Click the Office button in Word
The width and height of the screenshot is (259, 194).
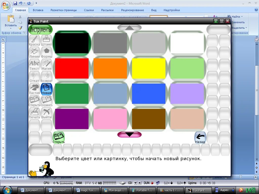point(6,6)
